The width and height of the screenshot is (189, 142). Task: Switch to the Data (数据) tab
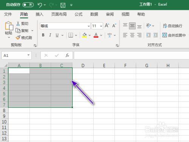(x=94, y=14)
